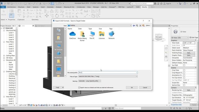Click the star favorites icon in the title bar

click(x=161, y=4)
